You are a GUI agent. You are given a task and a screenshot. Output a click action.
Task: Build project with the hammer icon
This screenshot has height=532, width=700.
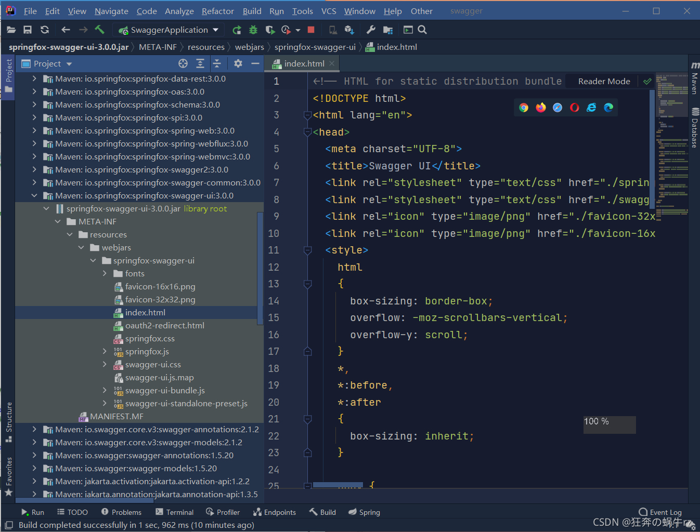(100, 30)
